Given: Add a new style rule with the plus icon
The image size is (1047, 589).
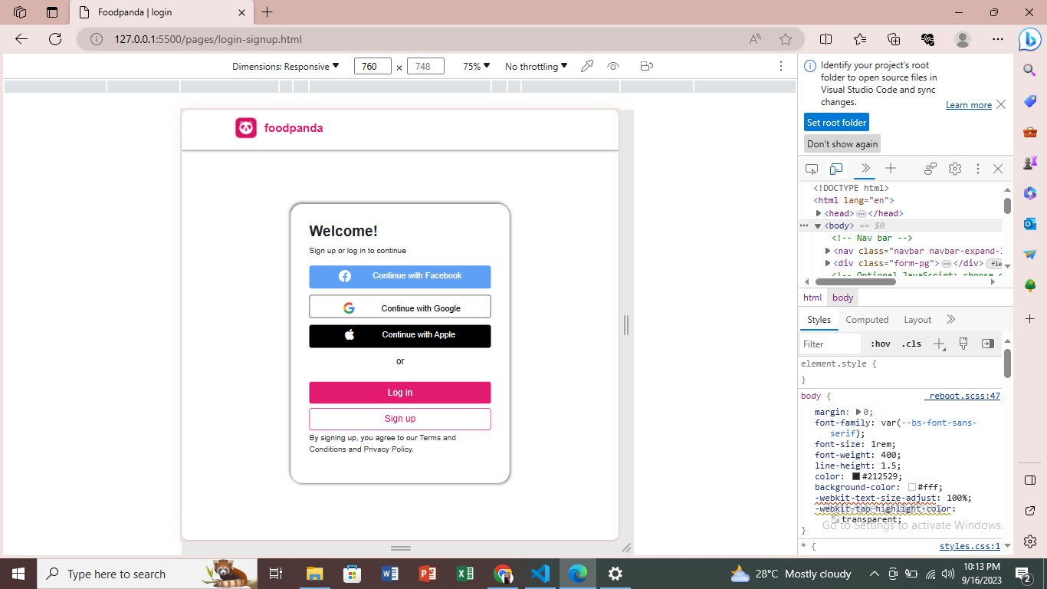Looking at the screenshot, I should click(940, 344).
